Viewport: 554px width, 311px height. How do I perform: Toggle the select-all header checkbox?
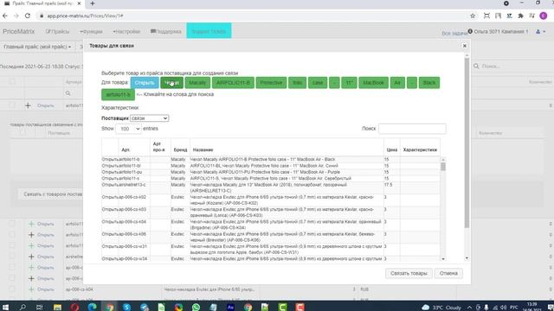(12, 82)
